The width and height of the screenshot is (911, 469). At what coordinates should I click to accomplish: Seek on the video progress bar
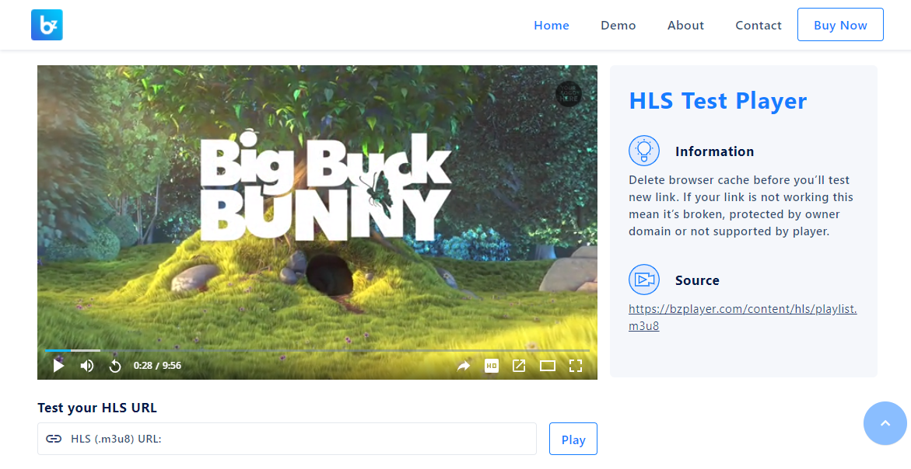(x=317, y=350)
